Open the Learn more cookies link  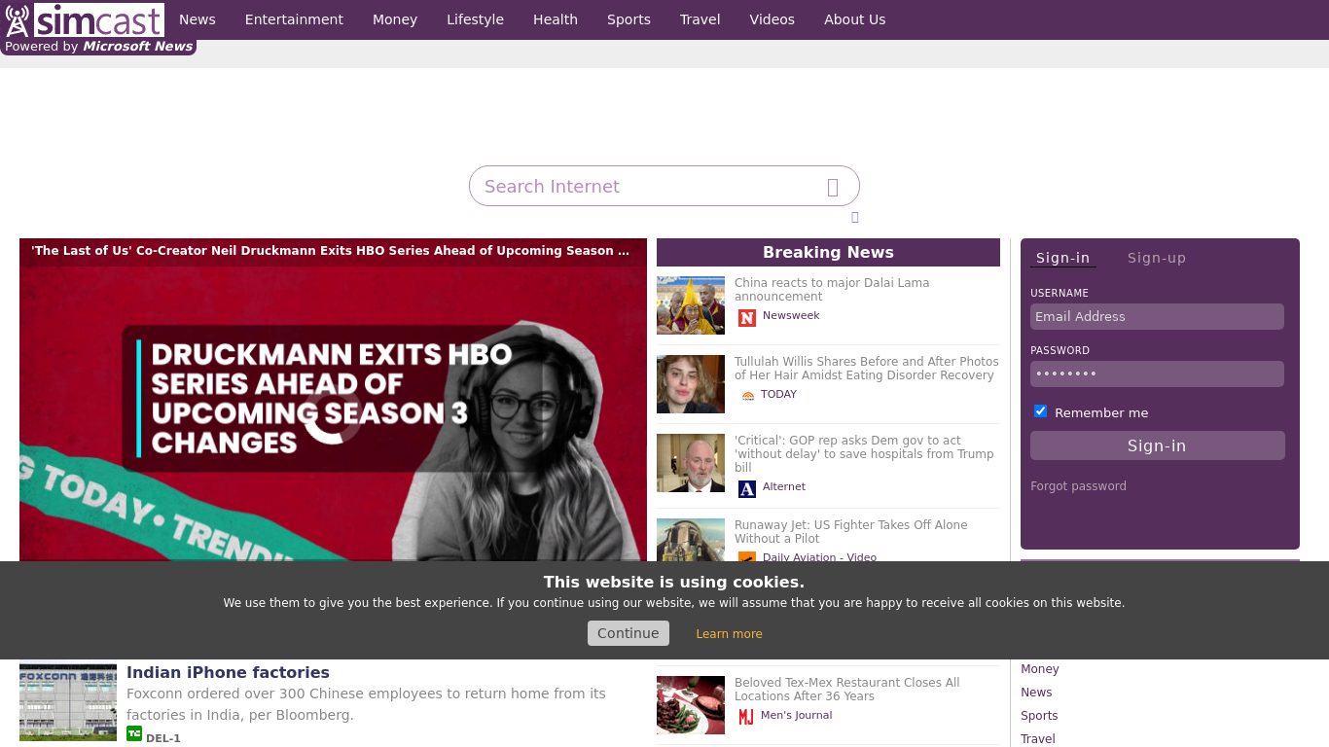pos(729,634)
